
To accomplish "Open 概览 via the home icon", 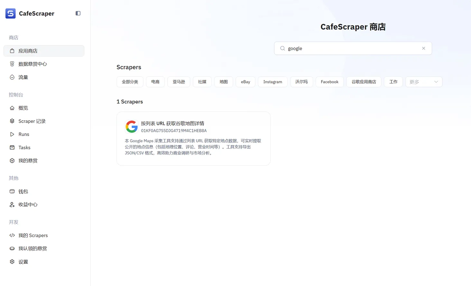I will click(12, 108).
